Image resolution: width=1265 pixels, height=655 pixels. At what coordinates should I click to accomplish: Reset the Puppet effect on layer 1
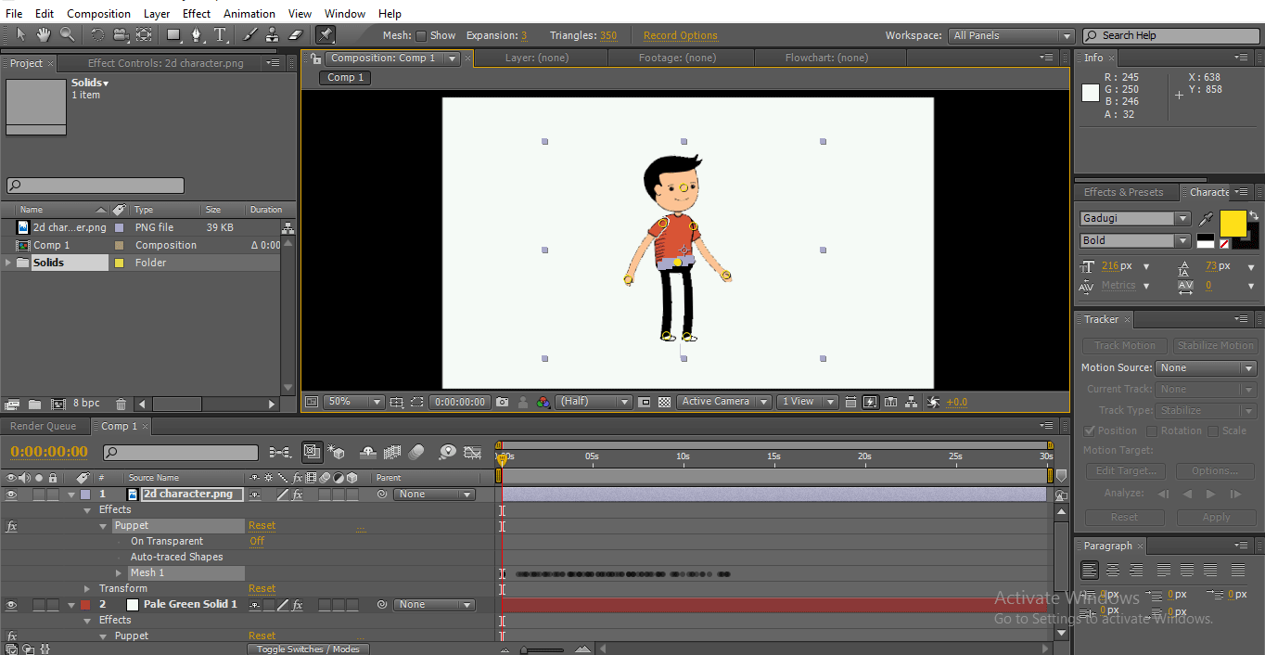[x=262, y=525]
